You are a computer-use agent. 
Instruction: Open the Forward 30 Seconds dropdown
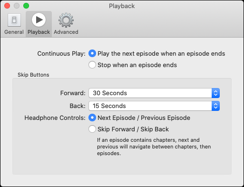(154, 93)
